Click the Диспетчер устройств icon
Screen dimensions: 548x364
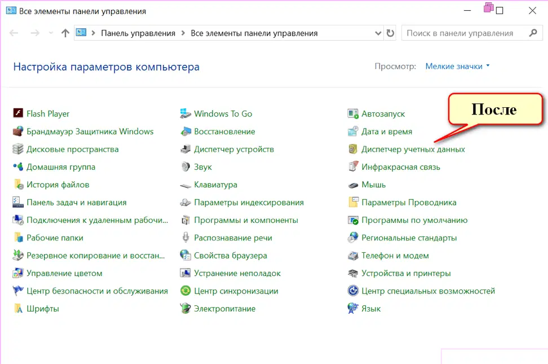click(x=185, y=149)
